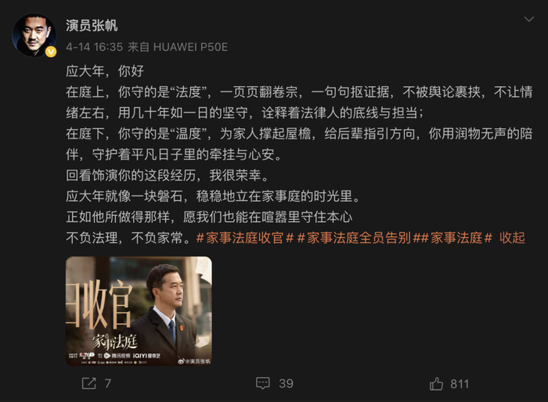View the 家事法庭 收官 poster image
Viewport: 548px width, 402px height.
139,311
